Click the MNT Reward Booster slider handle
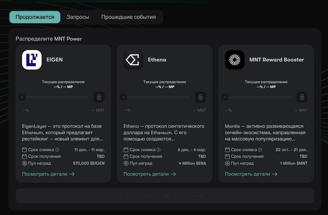 click(x=225, y=97)
